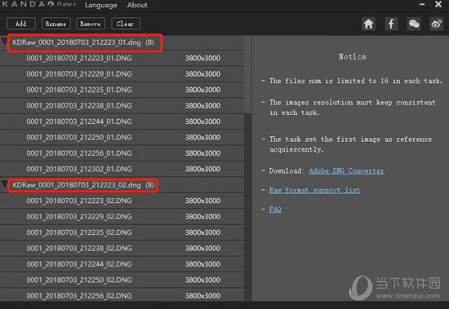
Task: Collapse the KDRaw_0001_20180703_212223_02.dng group
Action: 4,184
